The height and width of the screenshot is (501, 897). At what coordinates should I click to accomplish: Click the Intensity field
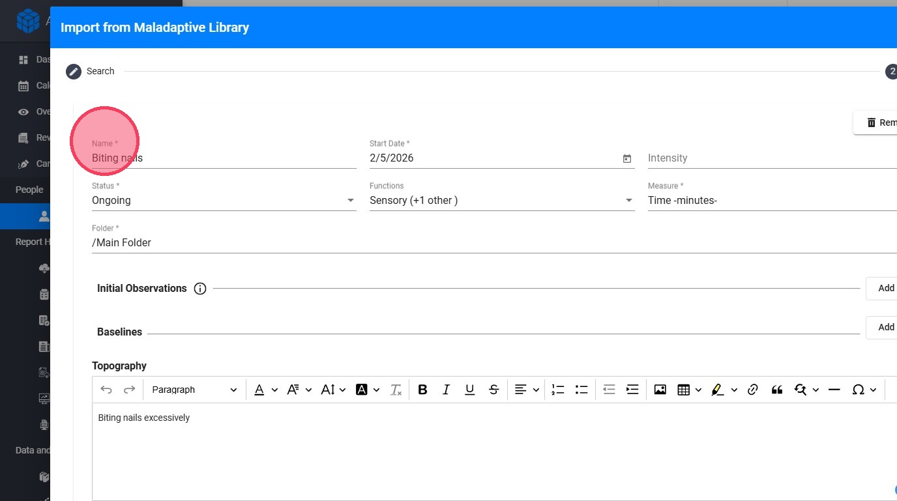pyautogui.click(x=772, y=158)
